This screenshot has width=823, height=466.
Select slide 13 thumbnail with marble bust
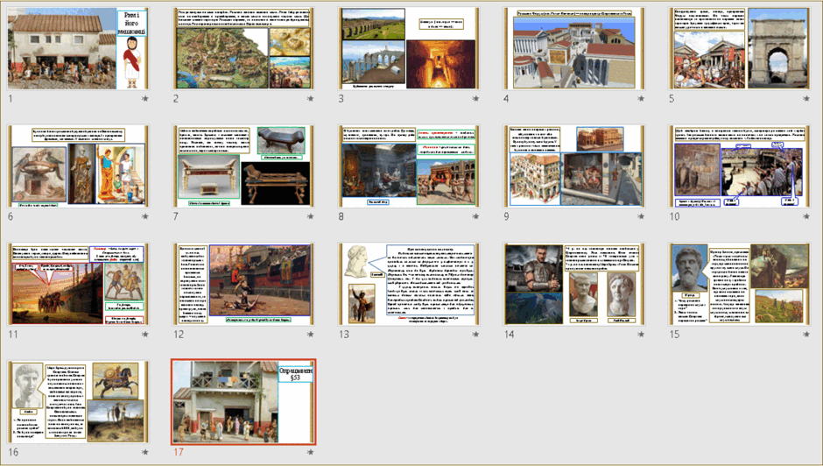point(409,284)
